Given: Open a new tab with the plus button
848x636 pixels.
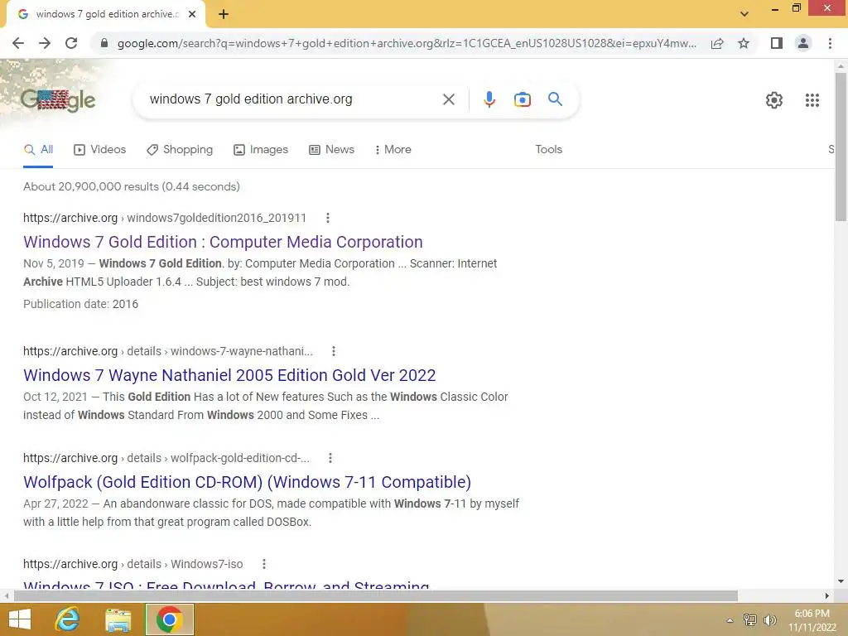Looking at the screenshot, I should tap(224, 14).
